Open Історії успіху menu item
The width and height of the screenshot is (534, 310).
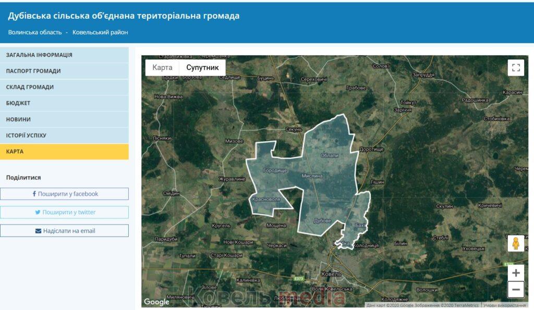(64, 135)
